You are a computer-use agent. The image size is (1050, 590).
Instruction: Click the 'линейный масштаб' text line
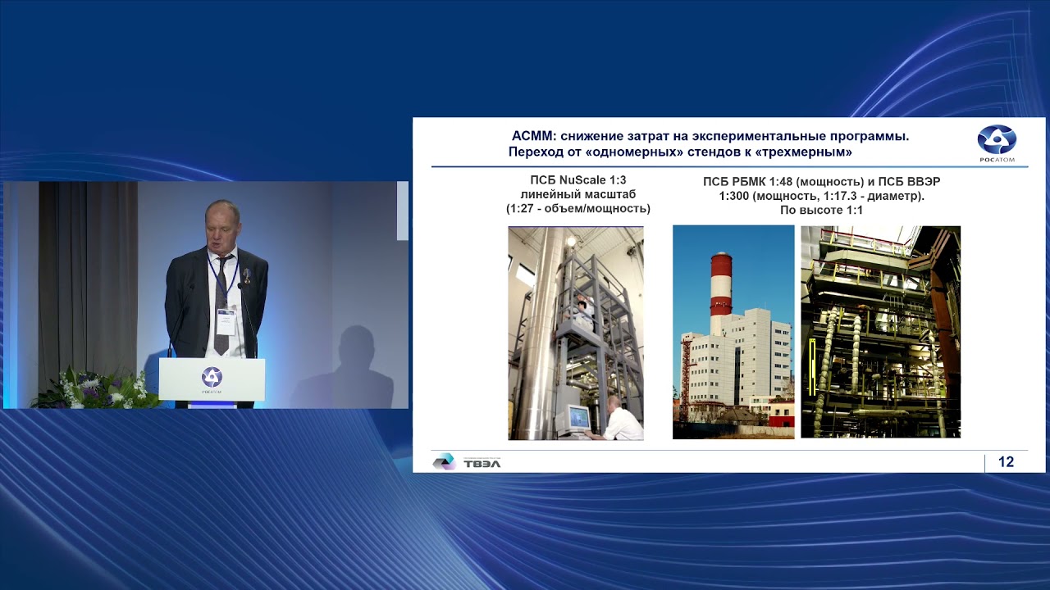point(577,194)
